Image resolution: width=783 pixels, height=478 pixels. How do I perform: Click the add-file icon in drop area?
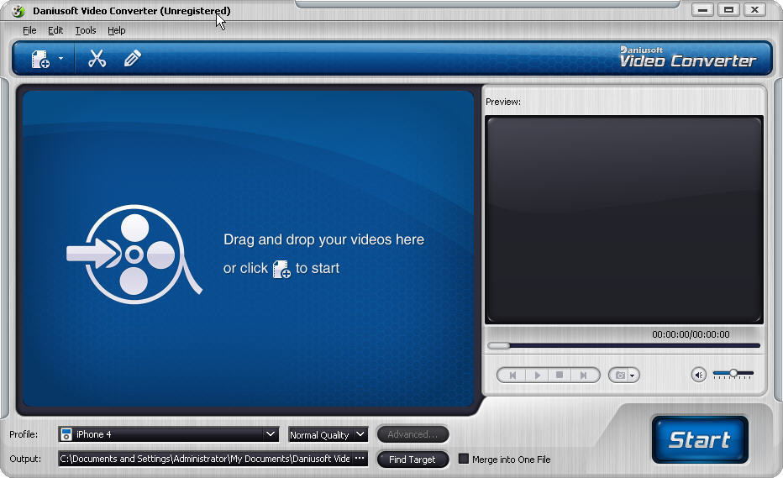point(281,269)
